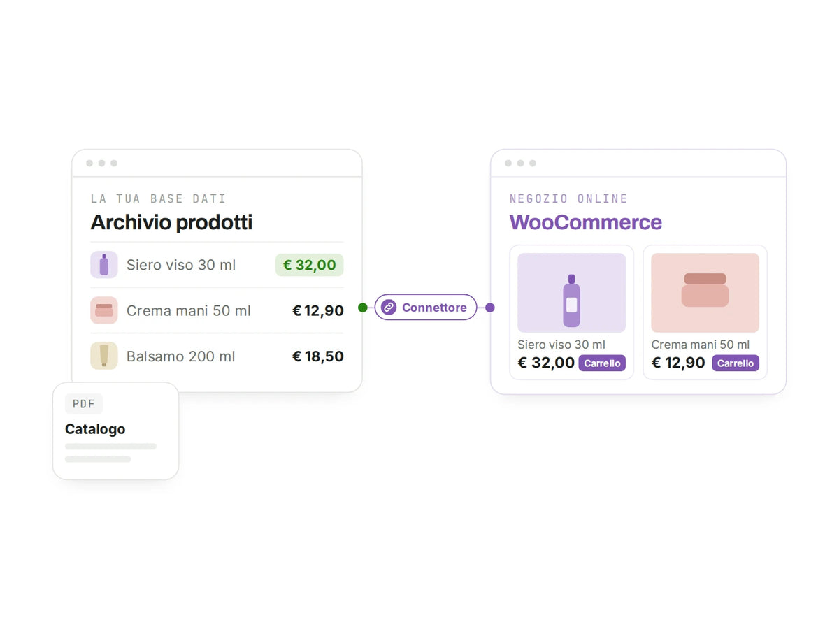The height and width of the screenshot is (629, 839).
Task: Select the Crema mani 50 ml row label
Action: [189, 310]
